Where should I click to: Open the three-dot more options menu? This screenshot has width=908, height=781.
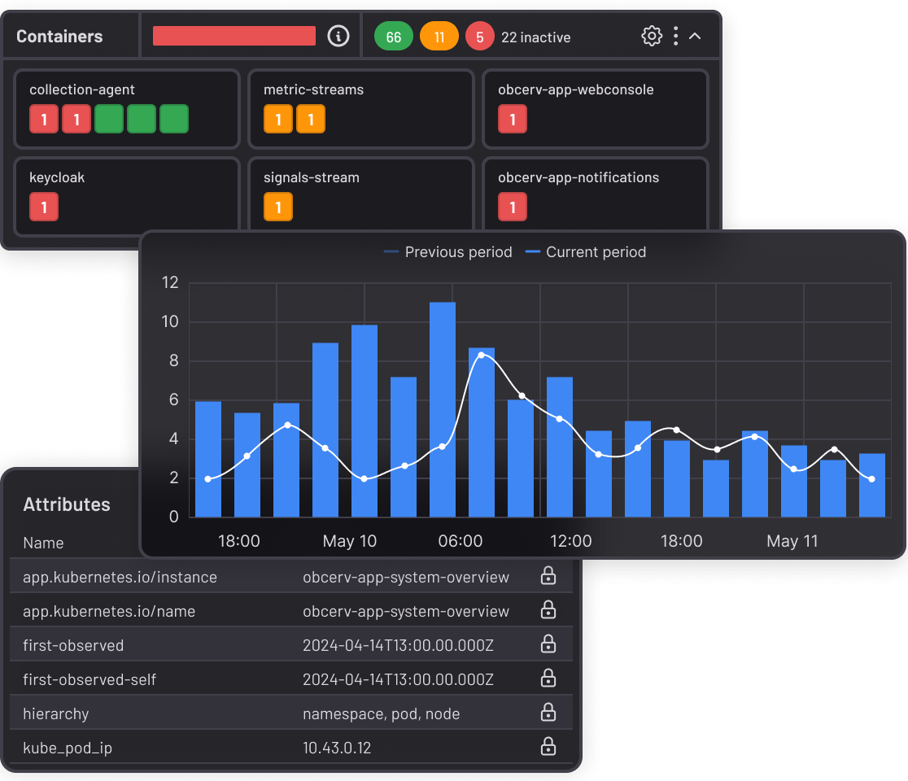[675, 36]
